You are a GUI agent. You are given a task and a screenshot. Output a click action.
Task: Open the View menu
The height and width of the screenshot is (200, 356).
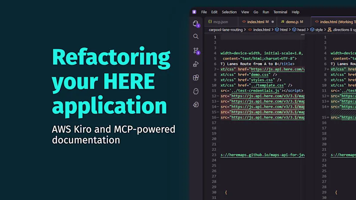pyautogui.click(x=245, y=12)
